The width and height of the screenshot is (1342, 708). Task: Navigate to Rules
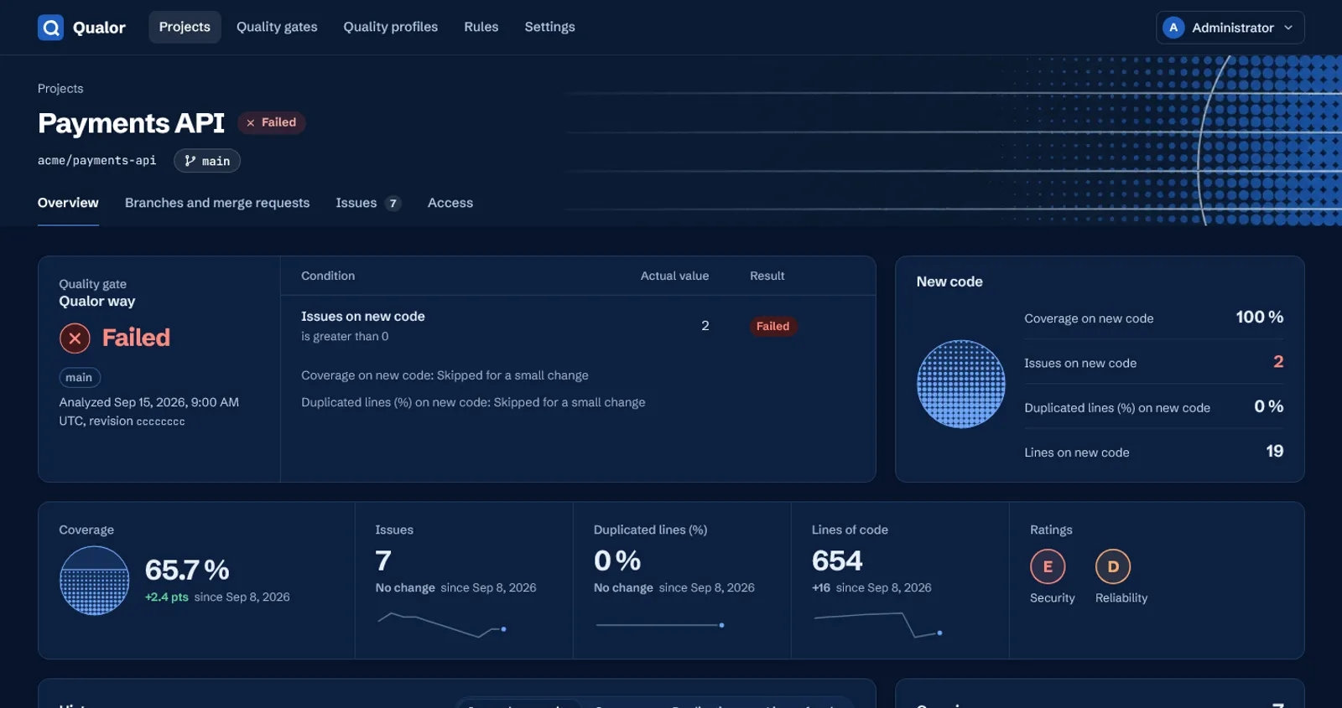pos(481,27)
